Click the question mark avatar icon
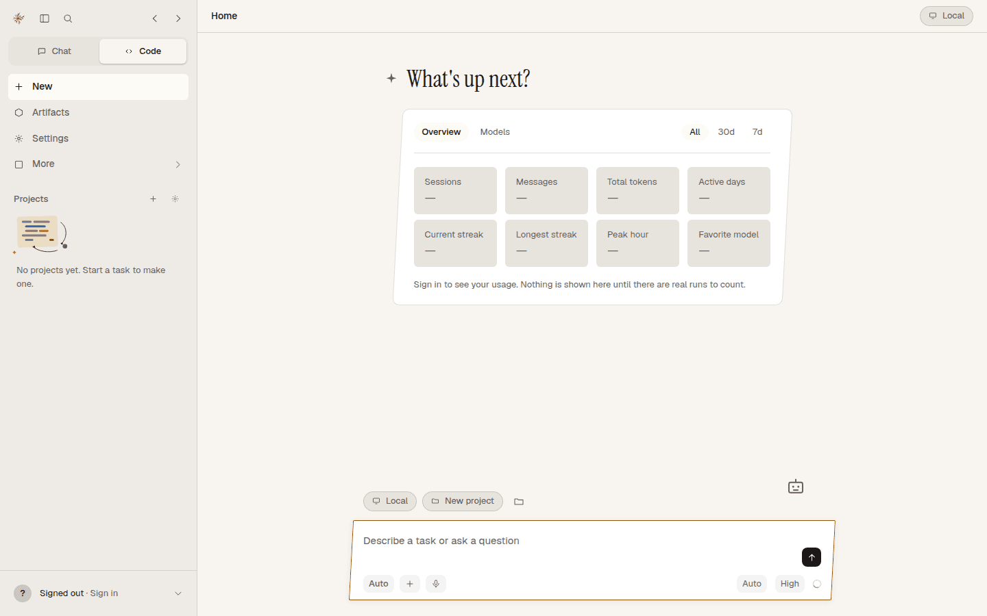The width and height of the screenshot is (987, 616). (x=23, y=593)
